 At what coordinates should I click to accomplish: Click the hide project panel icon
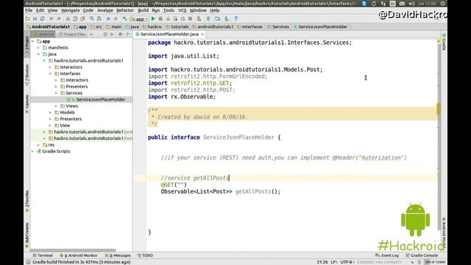tap(128, 35)
